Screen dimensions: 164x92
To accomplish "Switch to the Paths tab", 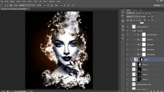I will click(141, 10).
